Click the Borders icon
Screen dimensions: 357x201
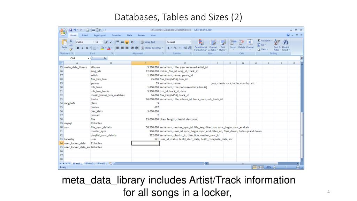pyautogui.click(x=95, y=48)
